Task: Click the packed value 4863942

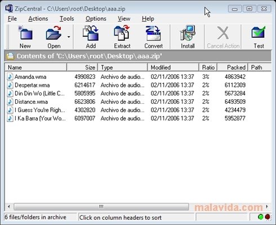Action: pyautogui.click(x=235, y=77)
